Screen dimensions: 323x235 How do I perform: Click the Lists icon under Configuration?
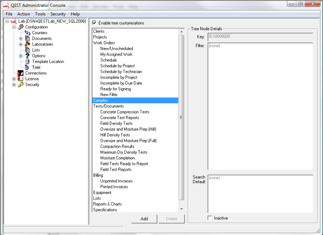27,50
